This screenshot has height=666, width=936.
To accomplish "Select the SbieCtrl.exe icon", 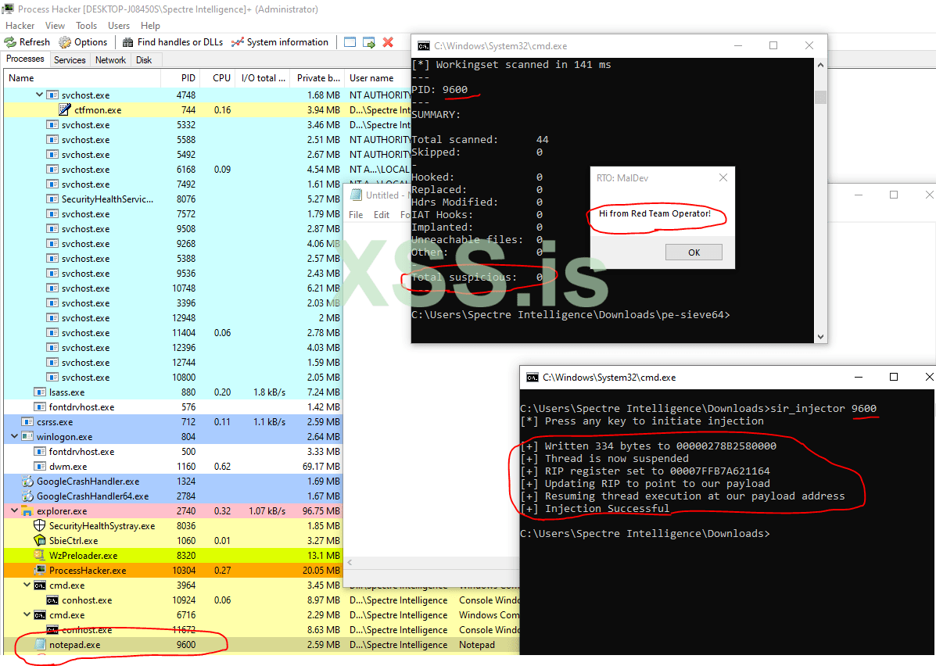I will (40, 541).
